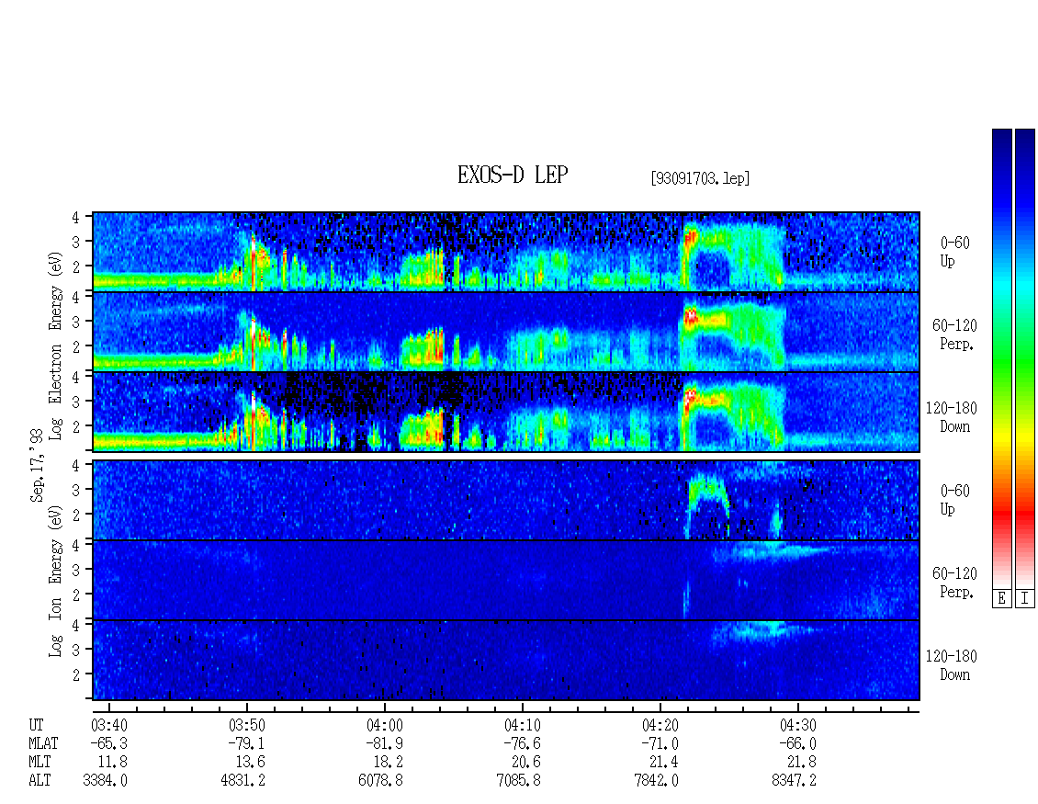The width and height of the screenshot is (1038, 804).
Task: Click the ion Down spectrogram panel
Action: click(x=506, y=661)
